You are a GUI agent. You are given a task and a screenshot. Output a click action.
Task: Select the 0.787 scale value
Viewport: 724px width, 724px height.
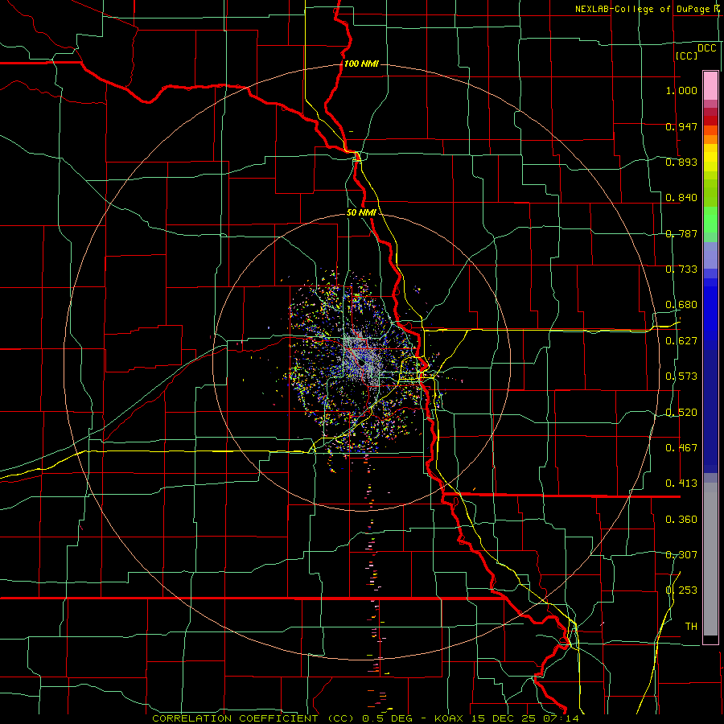coord(681,233)
